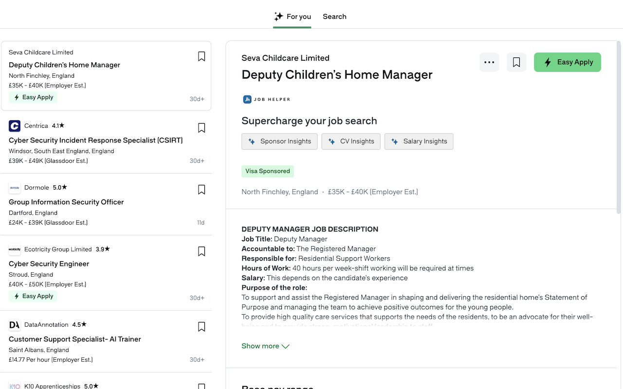Save the Ecotricity Cyber Security Engineer job
The image size is (623, 389).
point(202,251)
